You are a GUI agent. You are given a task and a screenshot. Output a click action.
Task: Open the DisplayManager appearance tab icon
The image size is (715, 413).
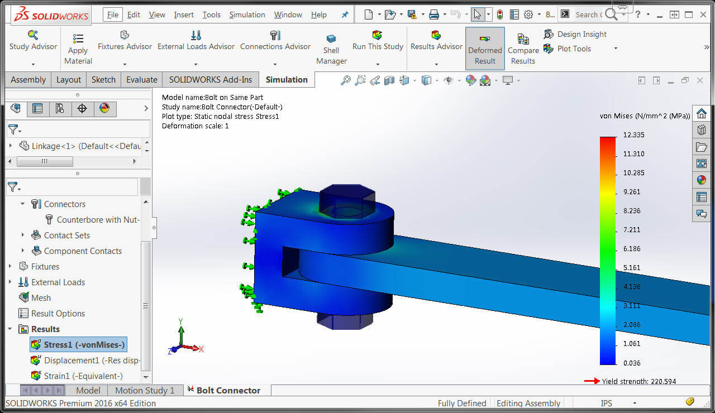point(104,108)
